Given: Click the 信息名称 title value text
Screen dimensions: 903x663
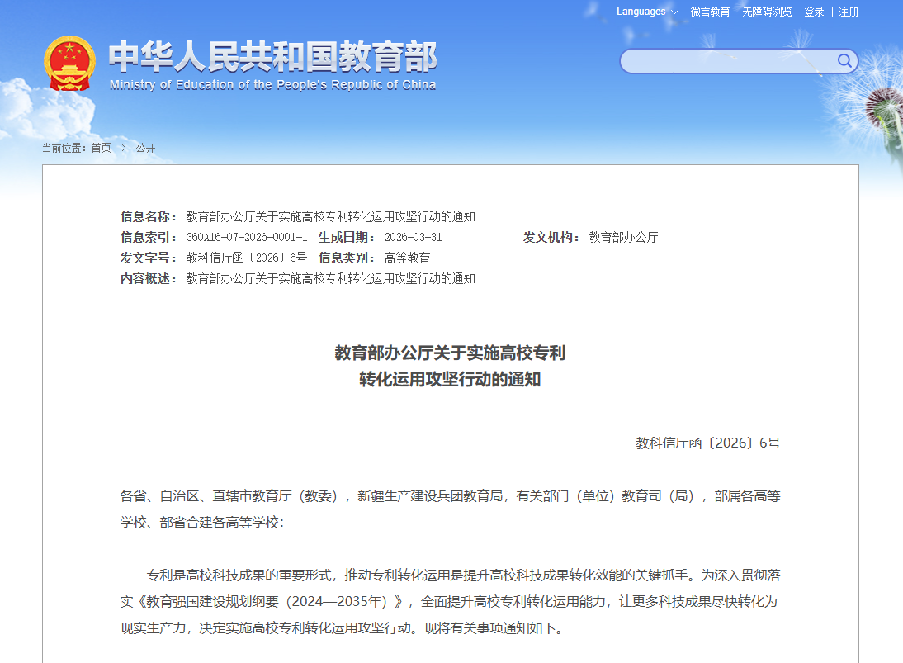Looking at the screenshot, I should pos(330,216).
